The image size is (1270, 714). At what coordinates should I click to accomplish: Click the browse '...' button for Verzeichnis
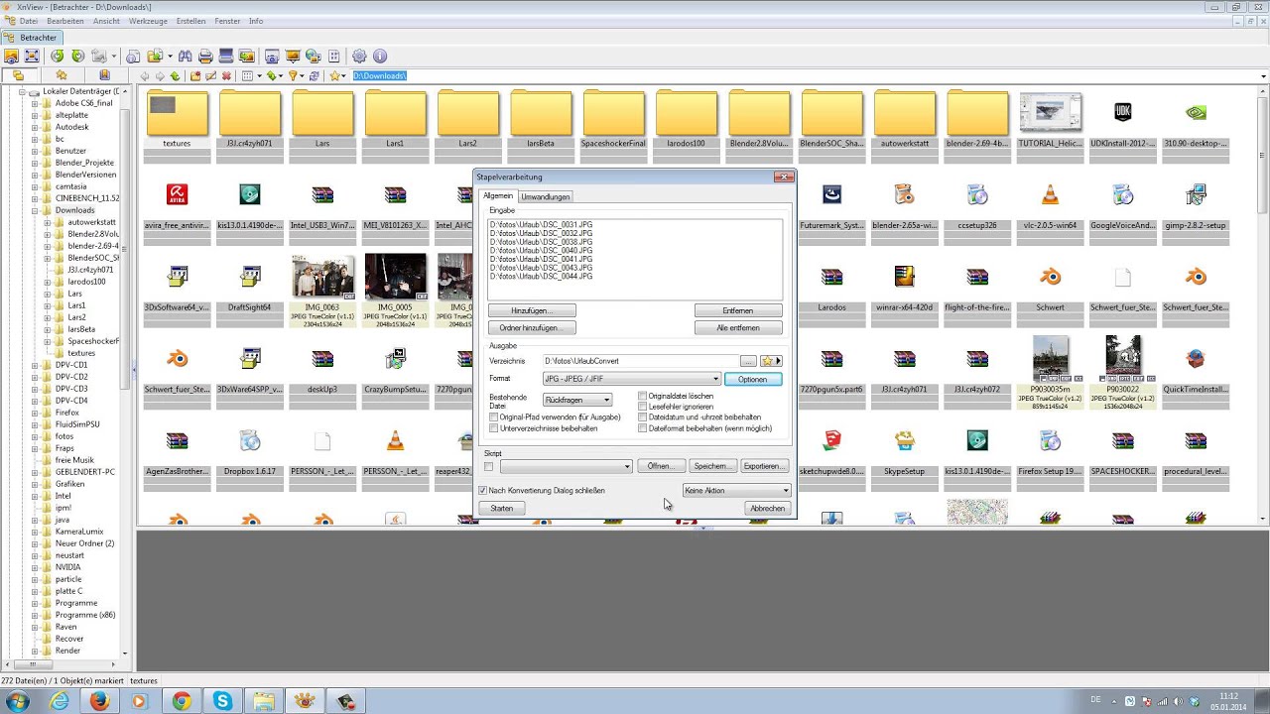coord(749,361)
